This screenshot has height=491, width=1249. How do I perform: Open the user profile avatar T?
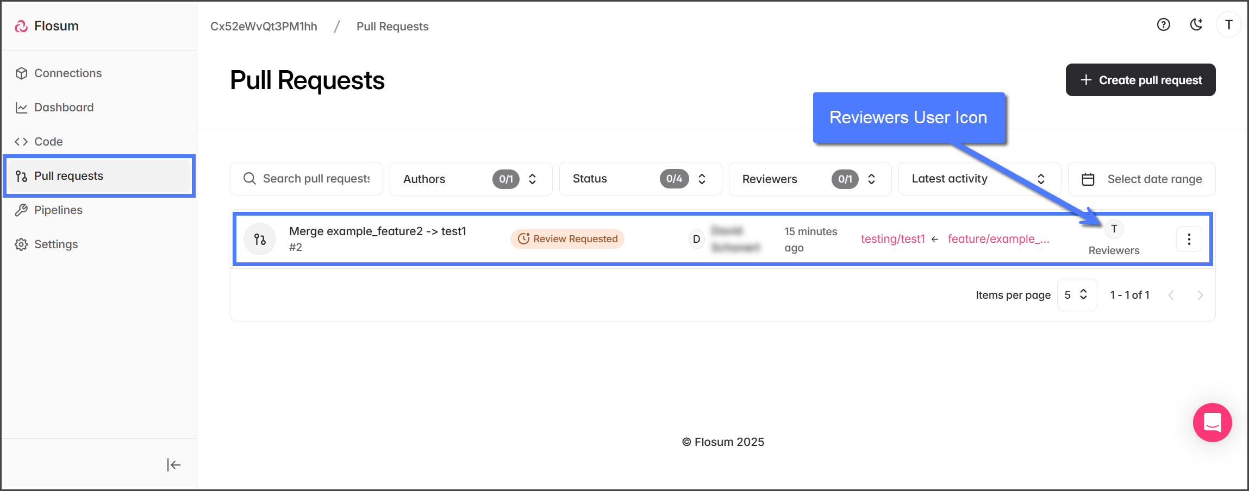point(1228,25)
